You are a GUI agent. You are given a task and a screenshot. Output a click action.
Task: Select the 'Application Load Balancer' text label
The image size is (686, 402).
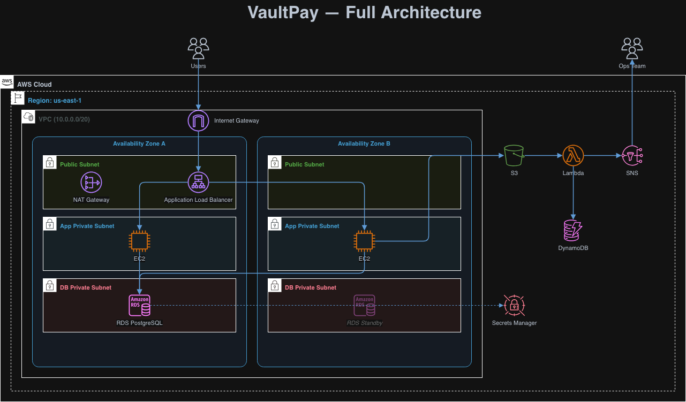198,200
